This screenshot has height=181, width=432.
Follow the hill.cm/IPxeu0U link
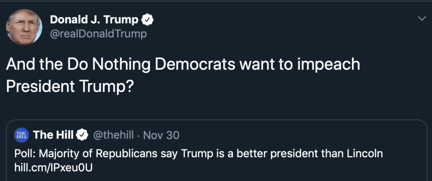click(53, 167)
